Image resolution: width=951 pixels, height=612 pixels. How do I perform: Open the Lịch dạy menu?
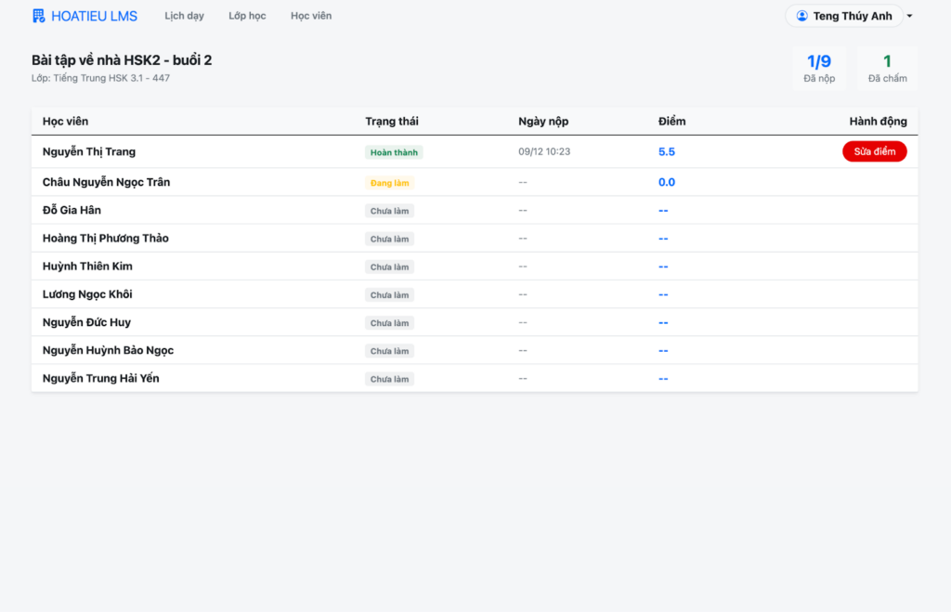[184, 16]
